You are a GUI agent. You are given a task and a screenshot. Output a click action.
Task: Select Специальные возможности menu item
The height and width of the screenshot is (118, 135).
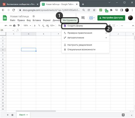(85, 50)
